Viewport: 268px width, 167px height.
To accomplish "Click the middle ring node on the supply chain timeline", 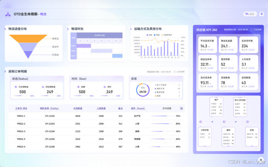I will pos(224,122).
